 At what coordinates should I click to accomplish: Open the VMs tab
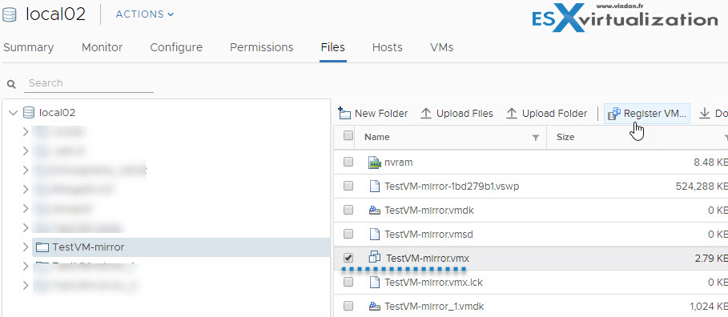(x=441, y=47)
